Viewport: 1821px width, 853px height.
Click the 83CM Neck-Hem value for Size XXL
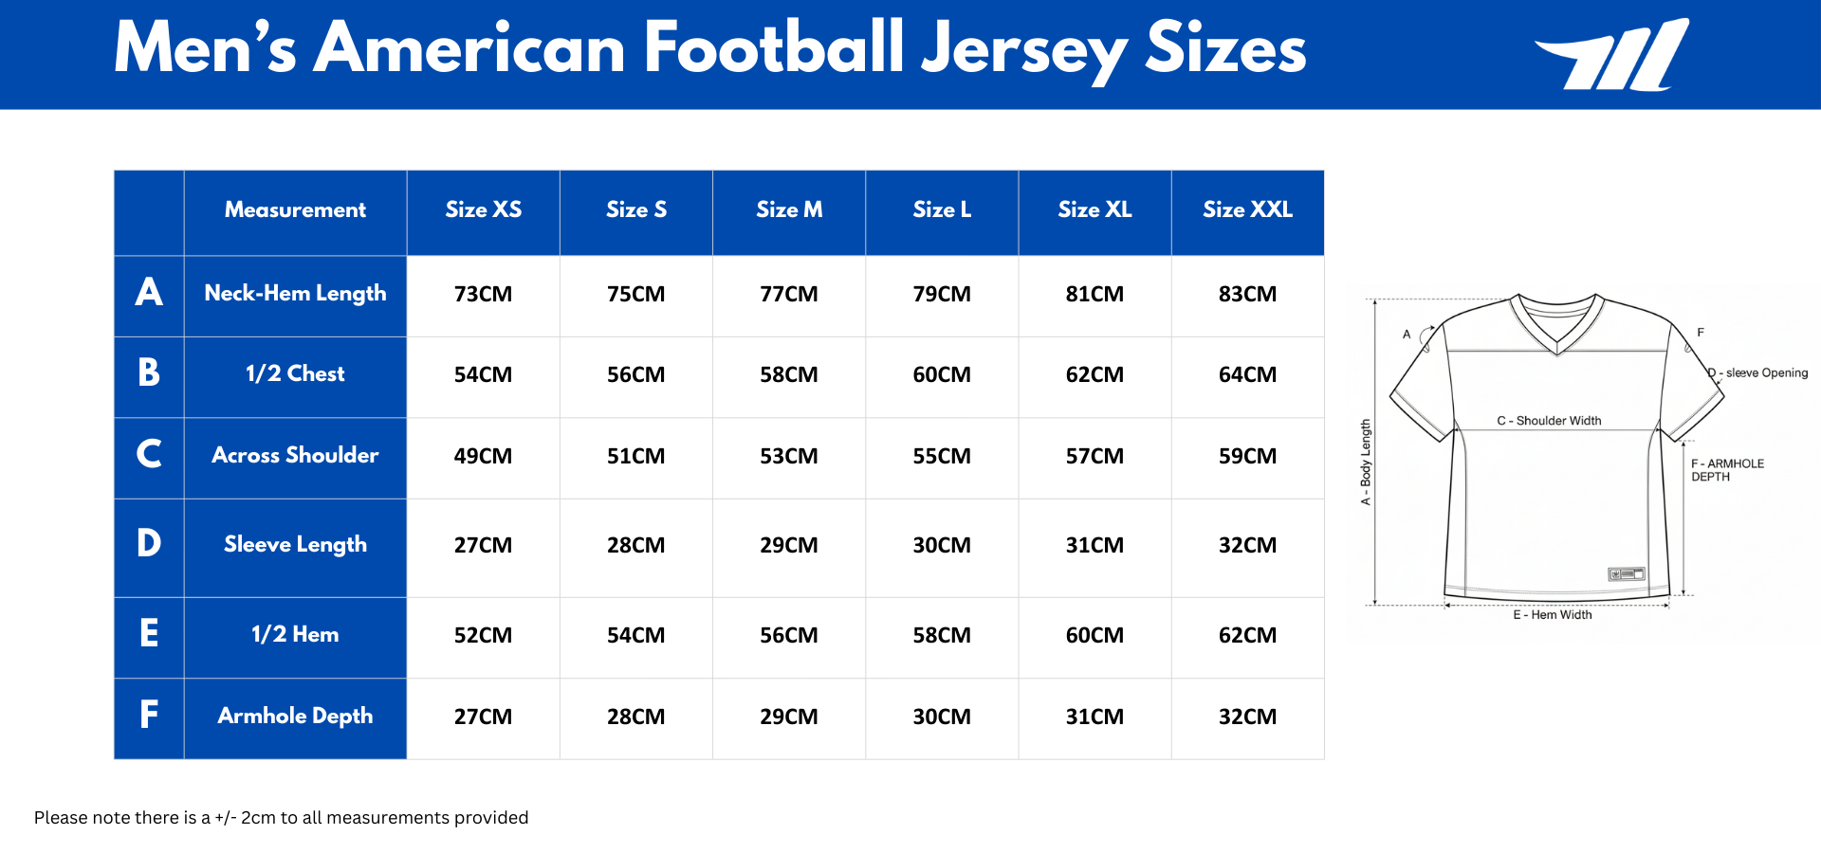click(x=1247, y=295)
